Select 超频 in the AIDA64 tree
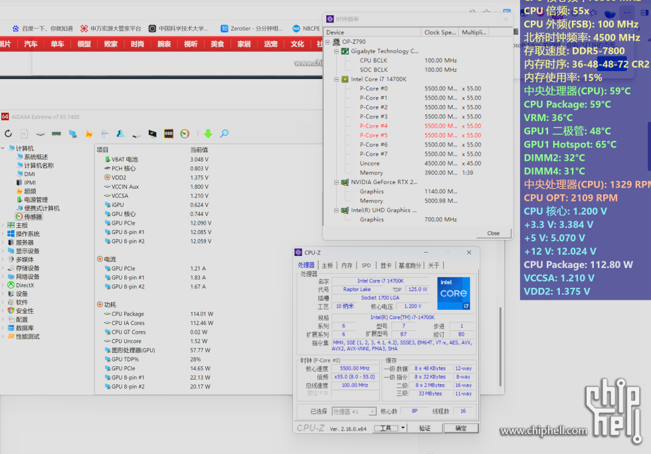The width and height of the screenshot is (651, 454). [30, 191]
